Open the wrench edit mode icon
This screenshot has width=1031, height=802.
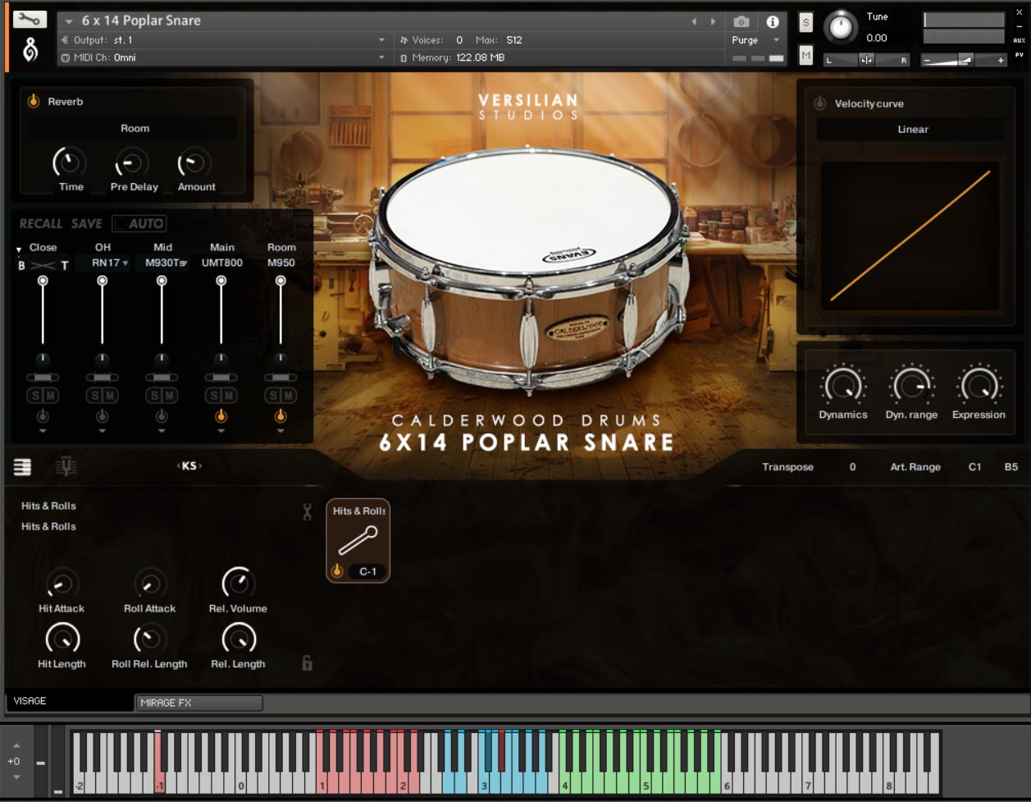tap(30, 19)
